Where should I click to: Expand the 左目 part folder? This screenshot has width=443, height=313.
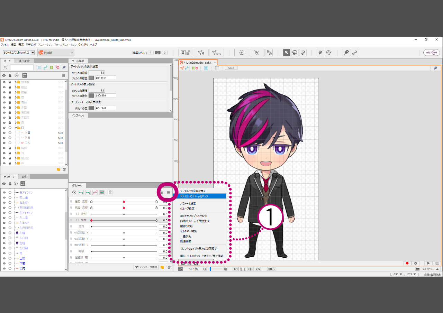pos(16,108)
